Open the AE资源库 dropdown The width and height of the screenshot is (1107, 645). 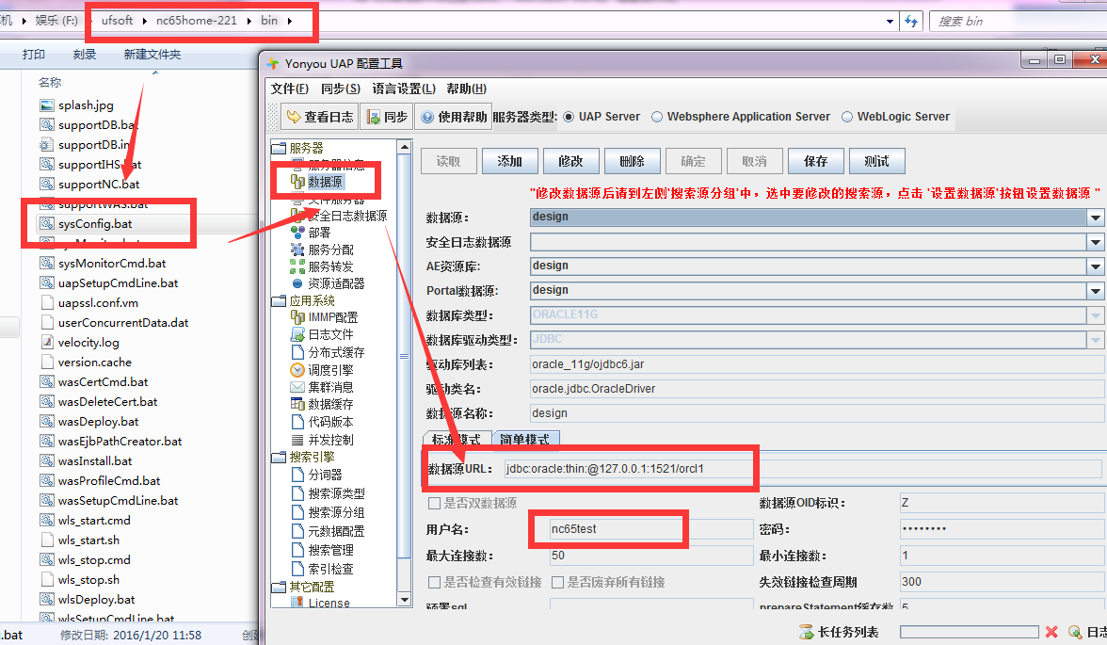(1095, 266)
